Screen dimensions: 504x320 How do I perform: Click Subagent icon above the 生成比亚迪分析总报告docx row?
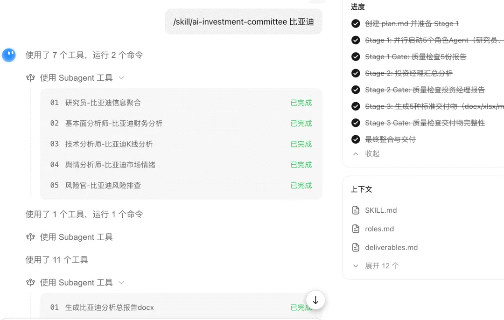[x=30, y=282]
